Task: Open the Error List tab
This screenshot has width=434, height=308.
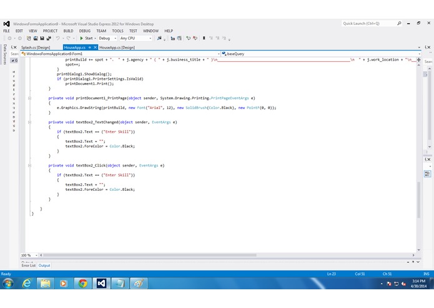Action: tap(29, 266)
